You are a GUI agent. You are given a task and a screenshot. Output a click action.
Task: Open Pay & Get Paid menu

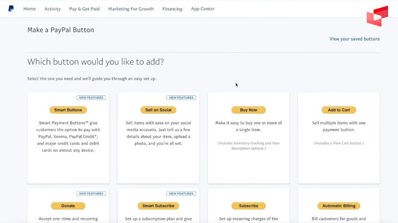point(84,9)
